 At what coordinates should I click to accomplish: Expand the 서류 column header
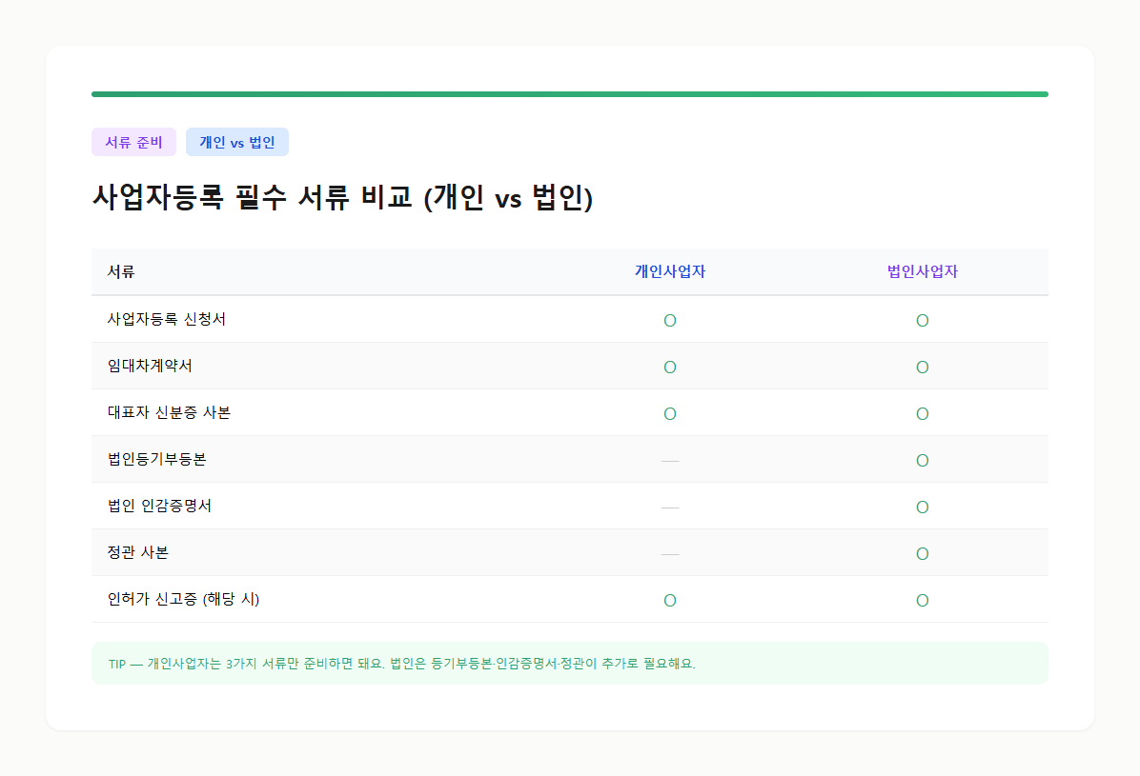[118, 271]
